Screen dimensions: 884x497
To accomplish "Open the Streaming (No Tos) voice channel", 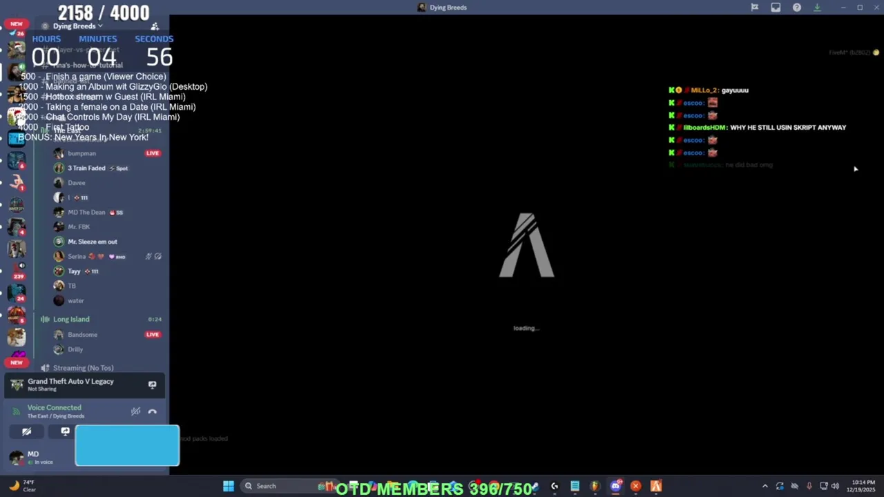I will [x=83, y=368].
